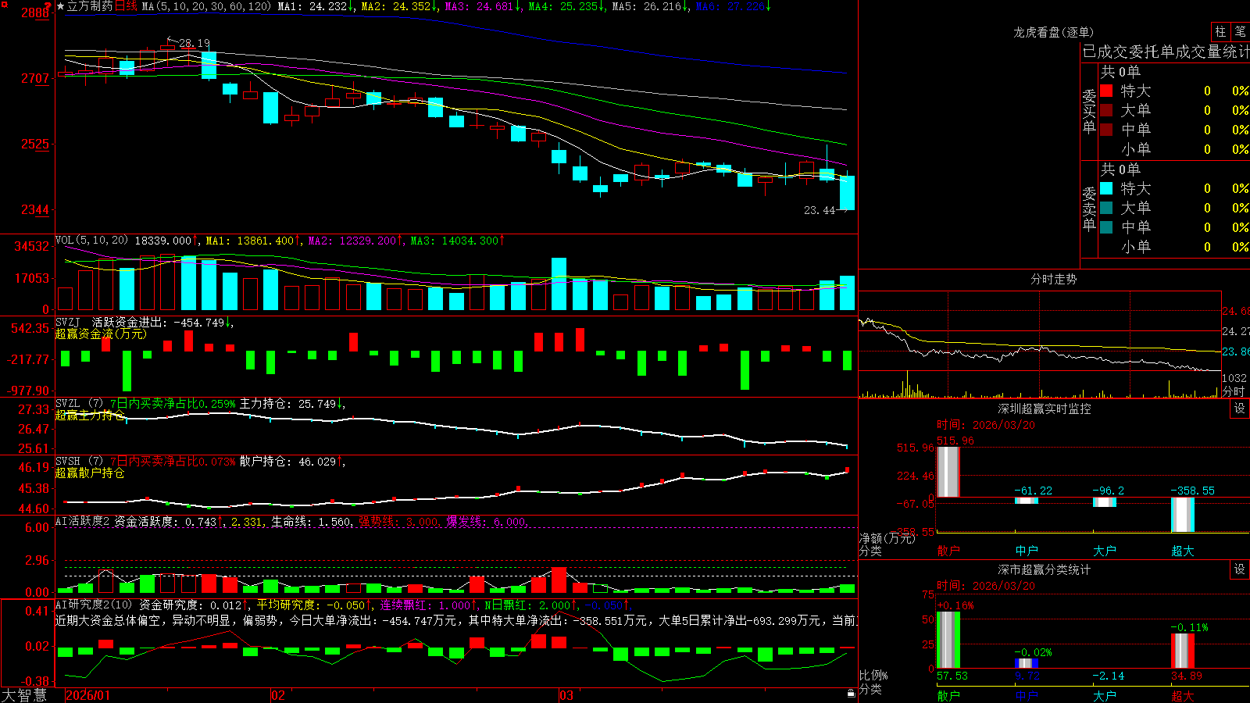Click the 23.44 low price marker

[x=820, y=210]
